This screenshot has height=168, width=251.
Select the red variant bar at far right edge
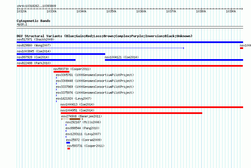point(242,48)
